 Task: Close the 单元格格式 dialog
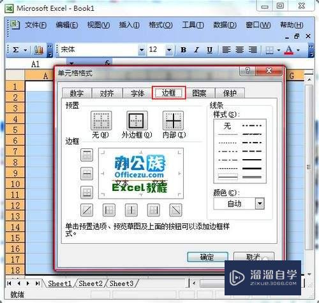(269, 71)
